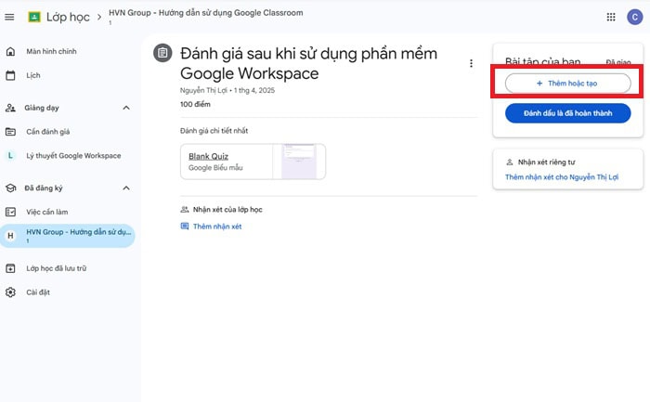Open assignment three-dot more options menu
650x402 pixels.
click(471, 63)
